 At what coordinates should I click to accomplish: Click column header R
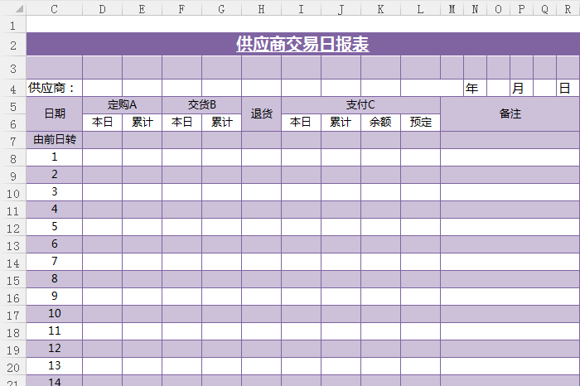coord(568,9)
